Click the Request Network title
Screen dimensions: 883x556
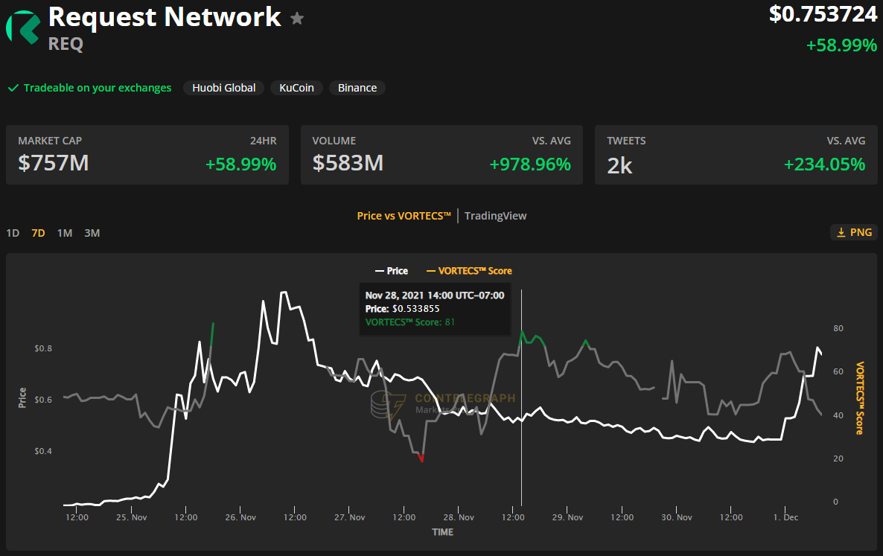tap(165, 17)
